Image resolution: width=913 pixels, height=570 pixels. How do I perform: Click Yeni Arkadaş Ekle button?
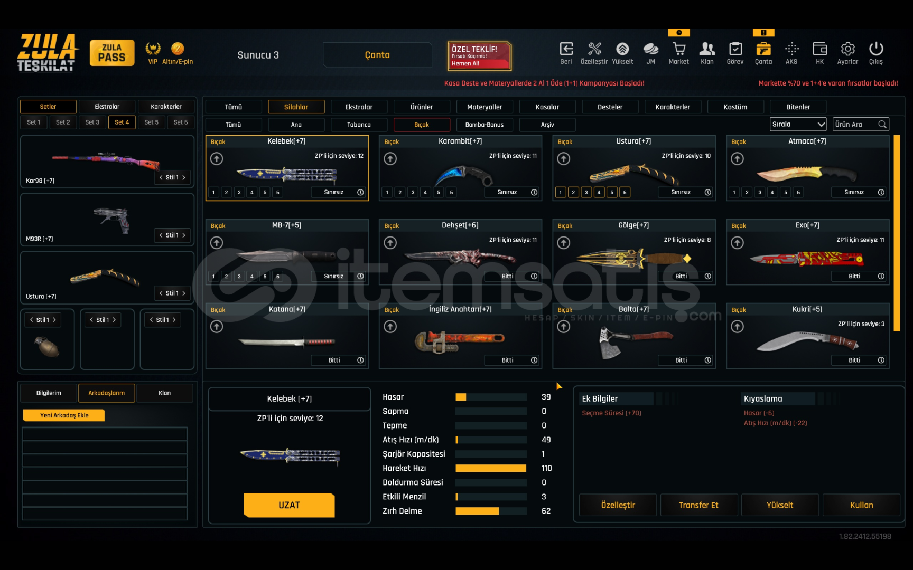64,415
